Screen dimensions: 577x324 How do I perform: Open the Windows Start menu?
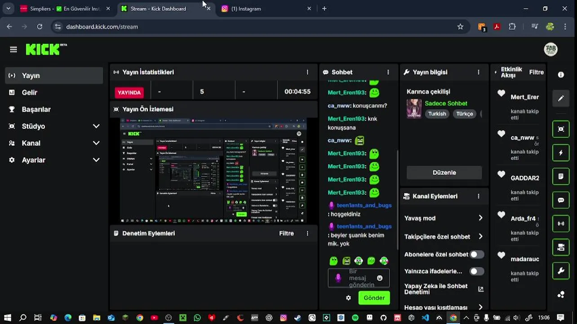tap(8, 318)
